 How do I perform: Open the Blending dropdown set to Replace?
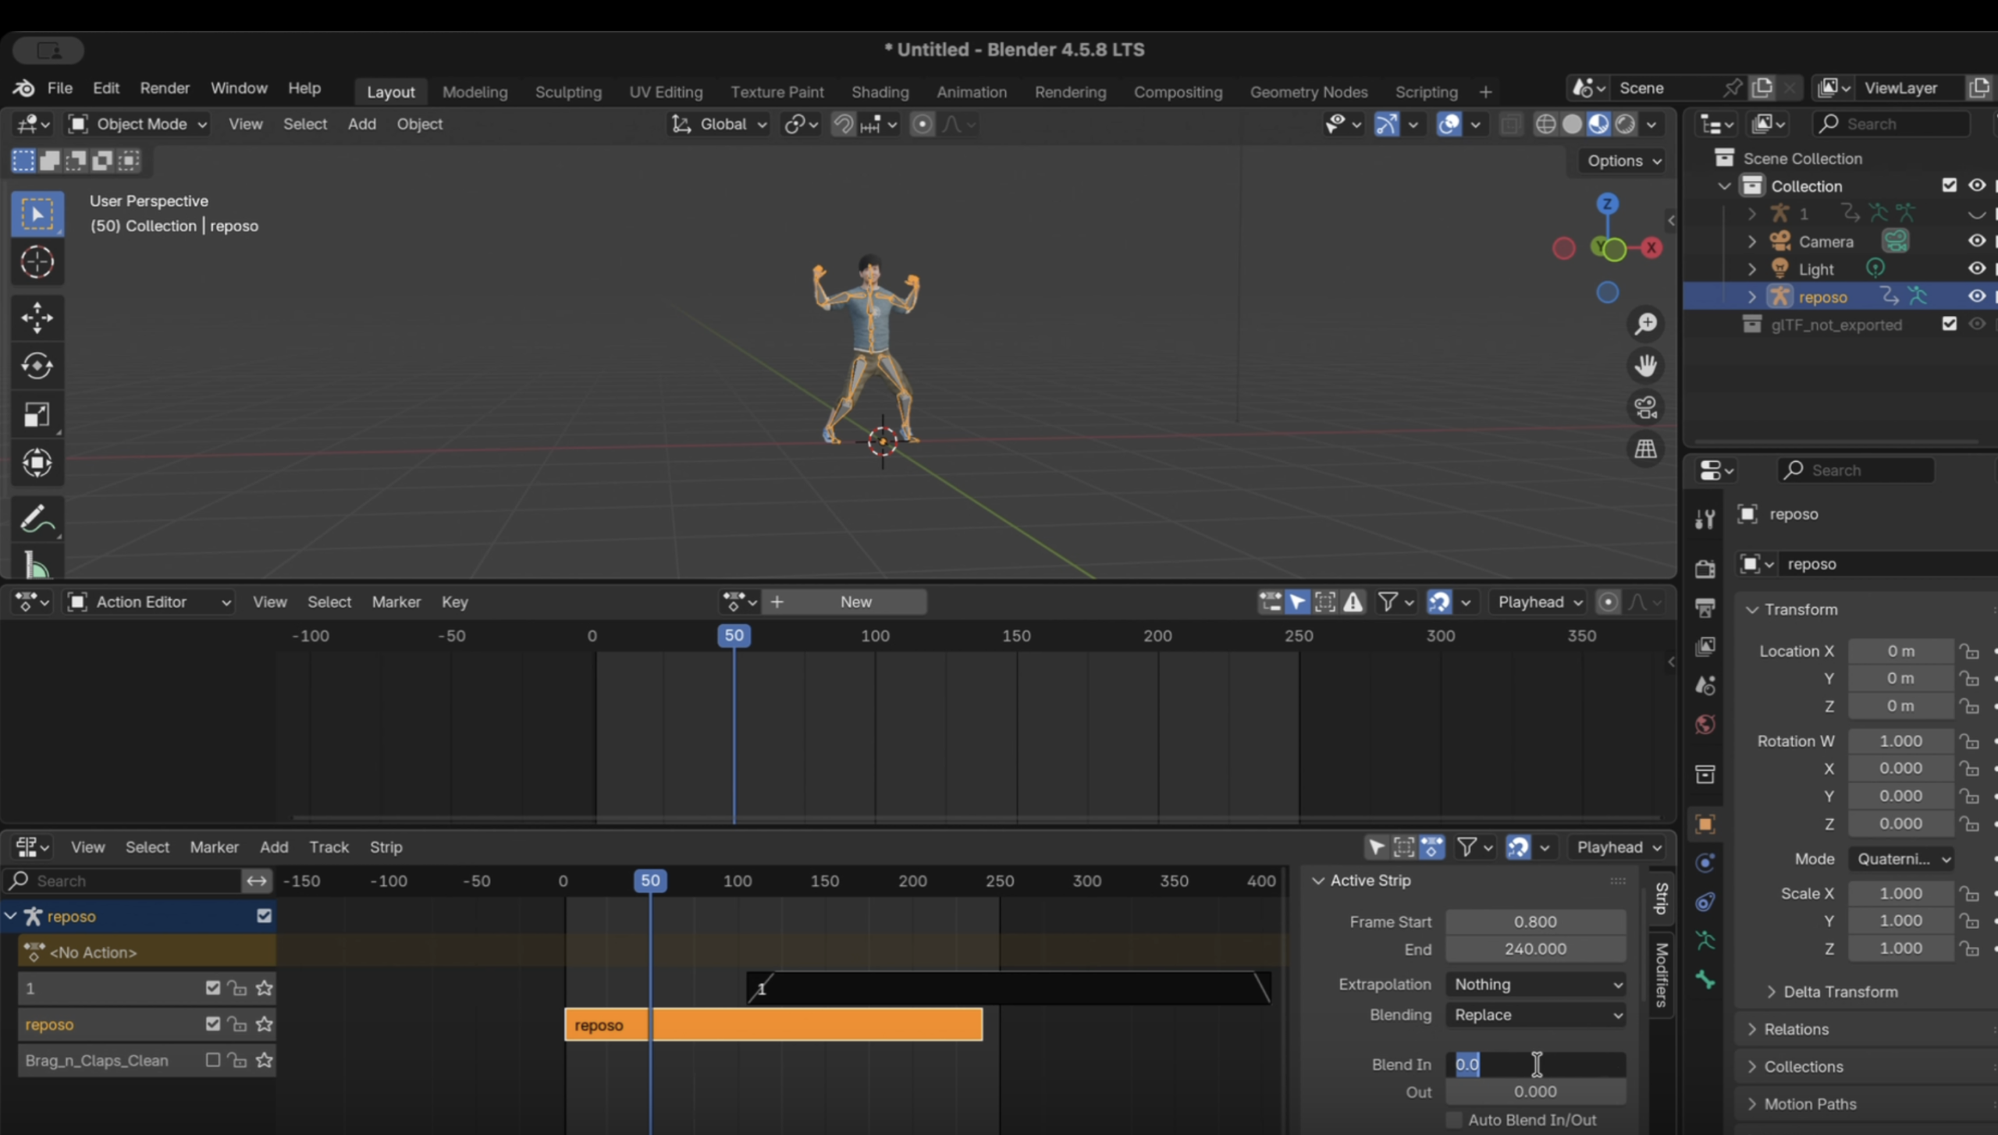(1535, 1015)
